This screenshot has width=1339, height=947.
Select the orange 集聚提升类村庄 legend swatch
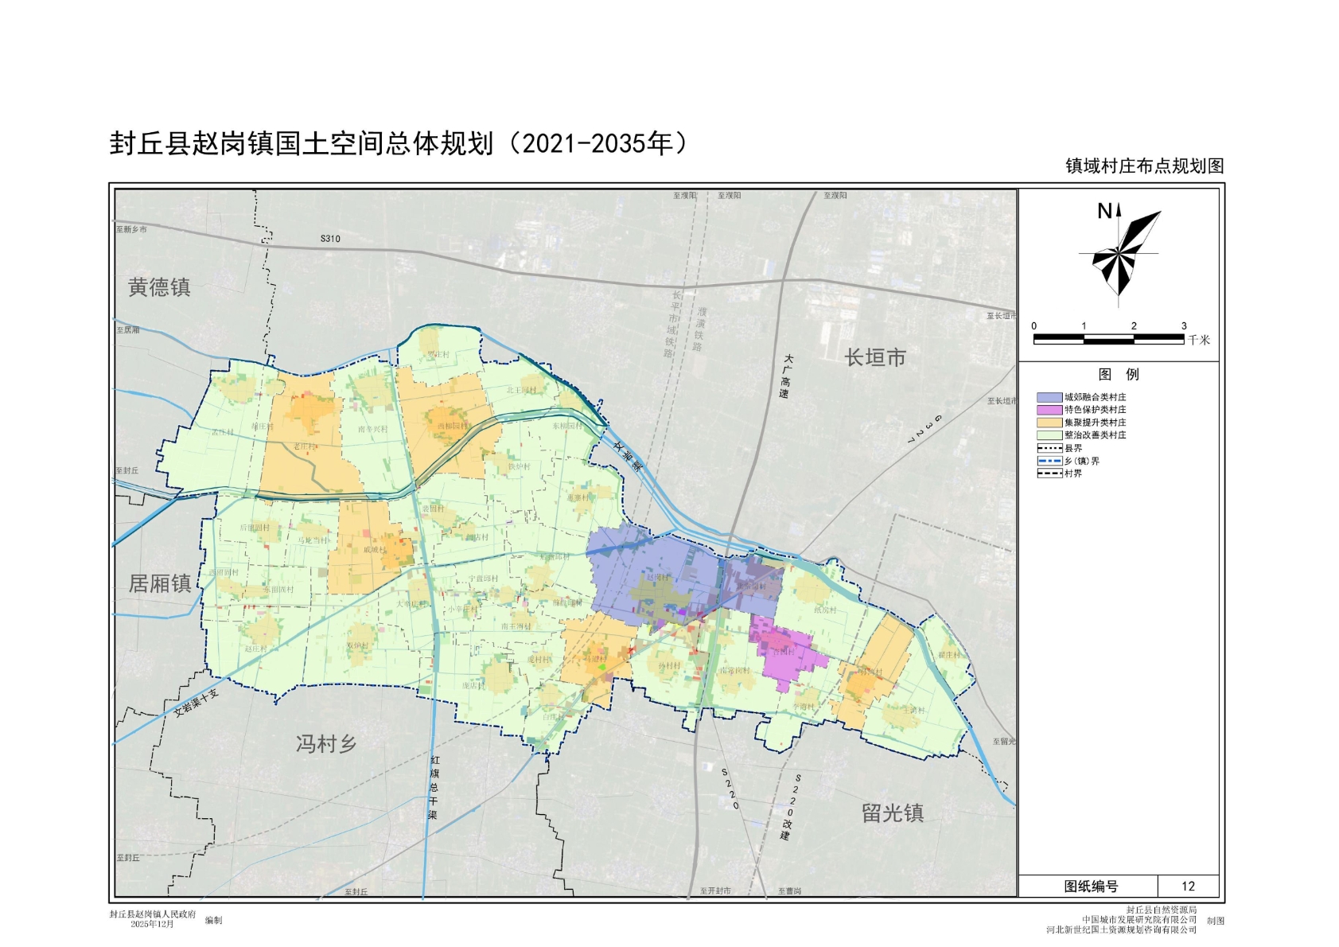tap(1049, 423)
